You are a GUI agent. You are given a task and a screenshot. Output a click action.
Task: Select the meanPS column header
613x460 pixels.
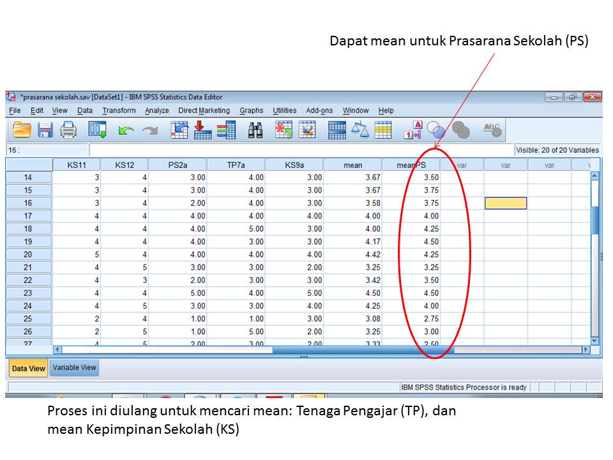point(411,165)
